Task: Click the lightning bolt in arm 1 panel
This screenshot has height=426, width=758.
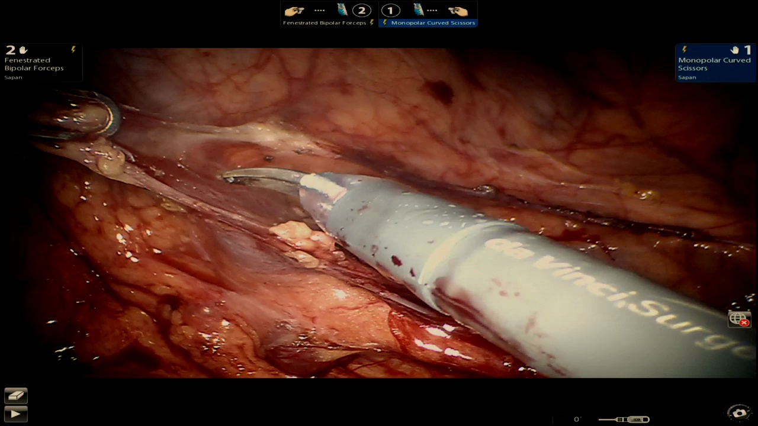Action: click(685, 50)
